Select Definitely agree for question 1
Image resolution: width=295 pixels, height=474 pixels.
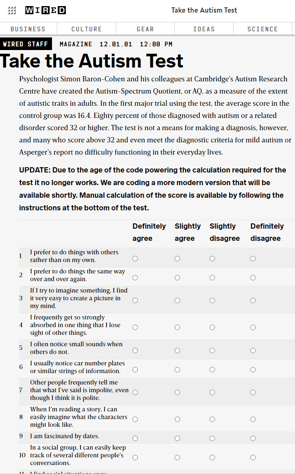click(135, 259)
